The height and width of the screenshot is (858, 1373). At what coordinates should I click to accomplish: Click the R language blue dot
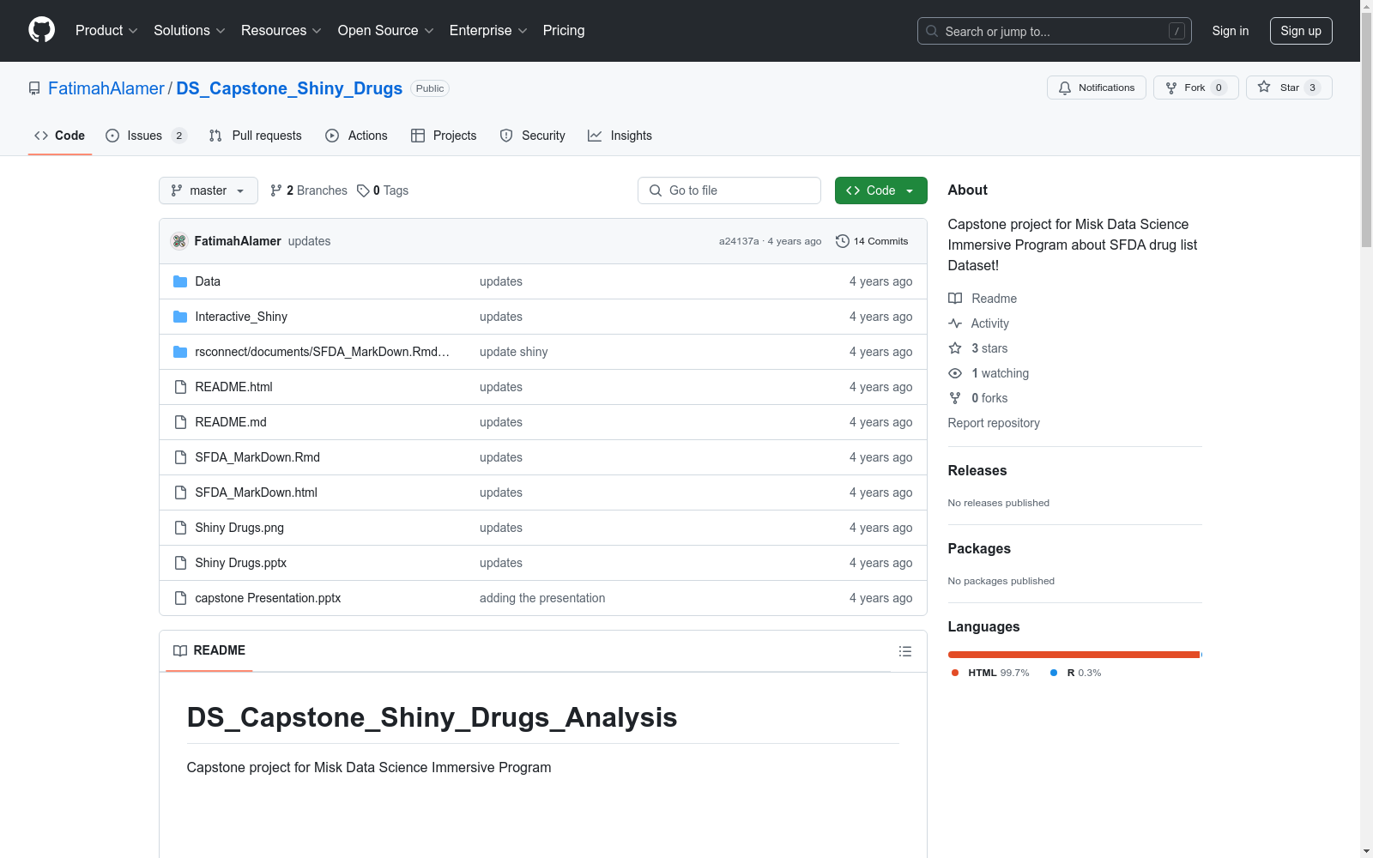(x=1054, y=673)
